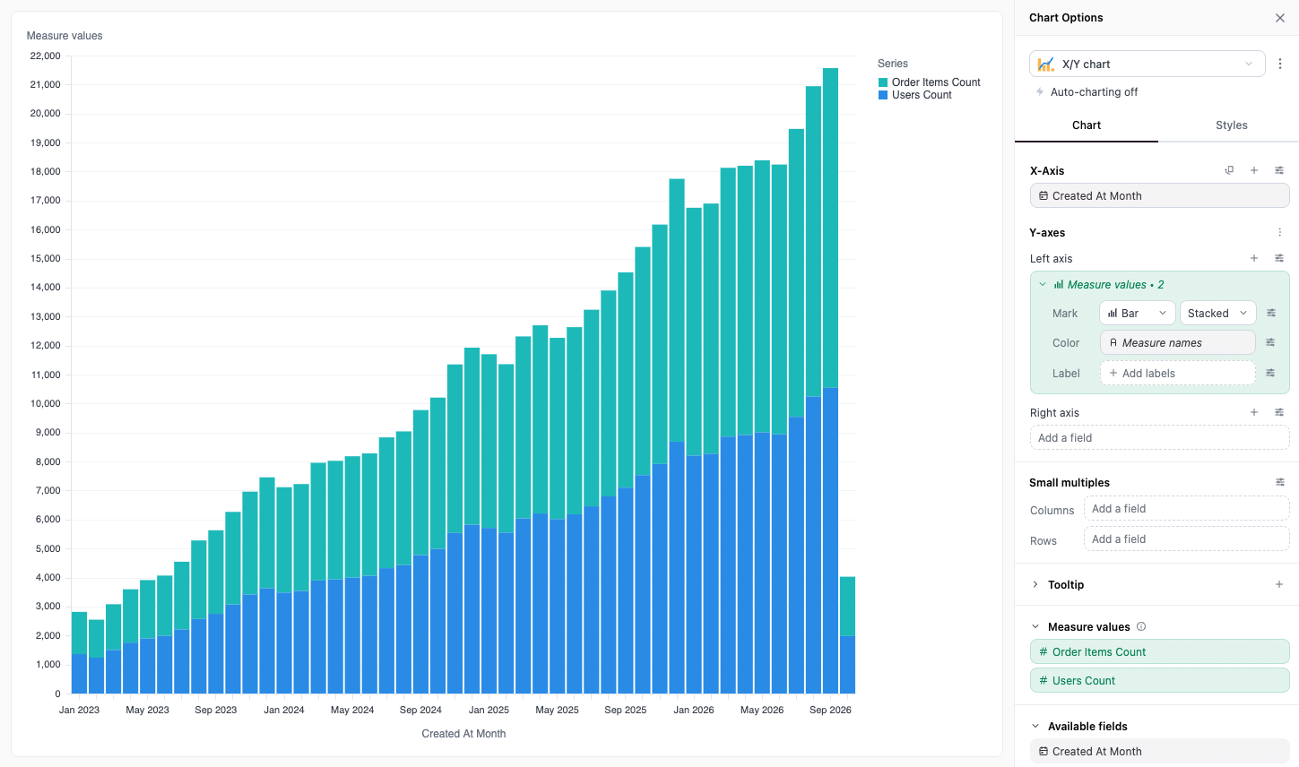Collapse the Available fields section
The image size is (1299, 767).
click(x=1035, y=726)
